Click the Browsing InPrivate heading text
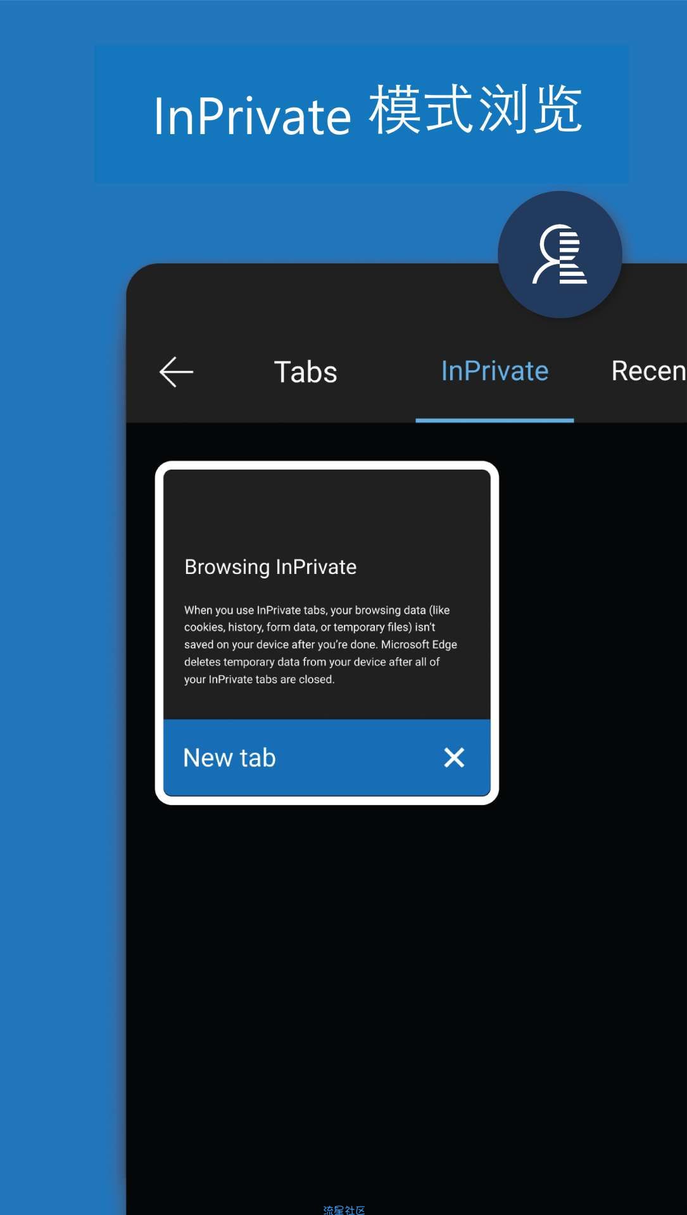The image size is (687, 1215). tap(270, 567)
